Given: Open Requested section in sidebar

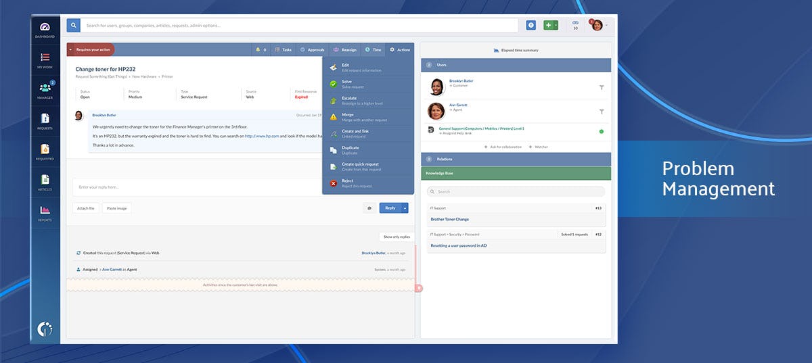Looking at the screenshot, I should tap(45, 152).
